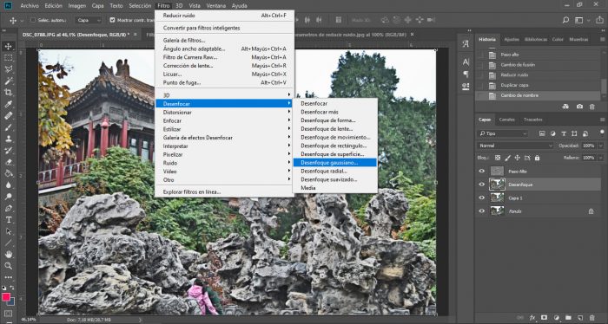Toggle the Mostrar contr. transf. checkbox
This screenshot has height=324, width=608.
click(x=112, y=20)
